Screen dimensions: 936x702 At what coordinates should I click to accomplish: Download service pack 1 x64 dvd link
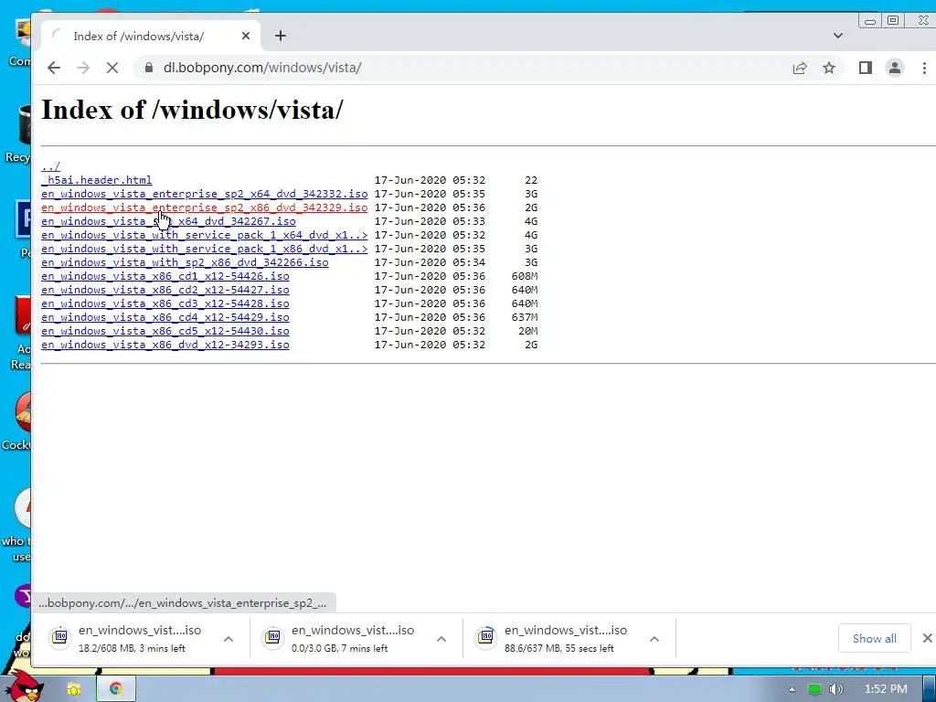pyautogui.click(x=204, y=235)
